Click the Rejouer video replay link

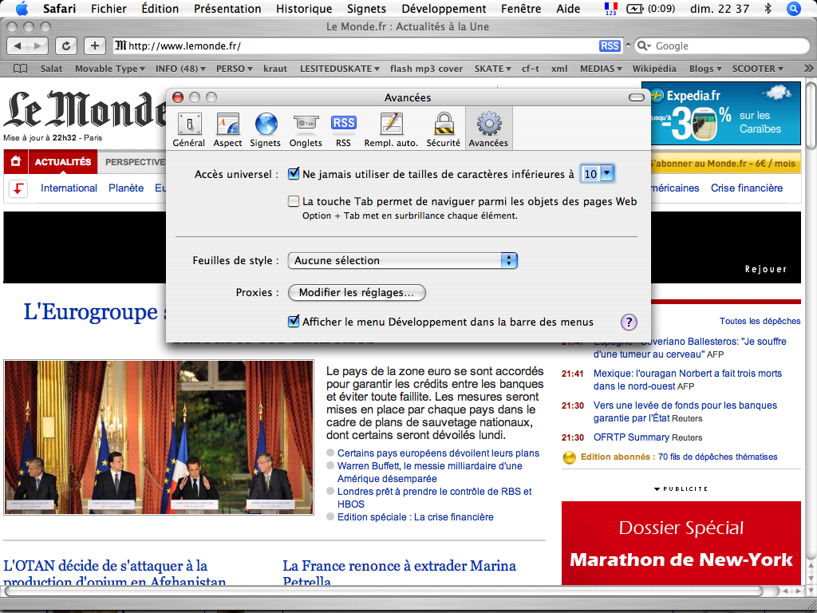tap(765, 270)
